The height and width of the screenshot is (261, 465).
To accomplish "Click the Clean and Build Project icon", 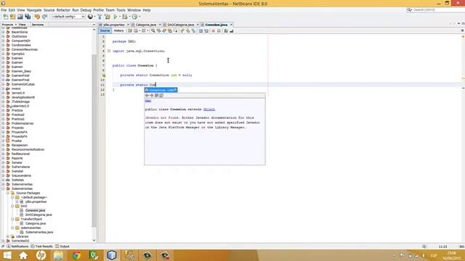I will [x=108, y=17].
